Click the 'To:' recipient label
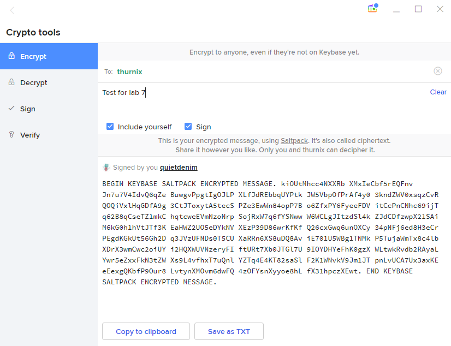 tap(109, 71)
